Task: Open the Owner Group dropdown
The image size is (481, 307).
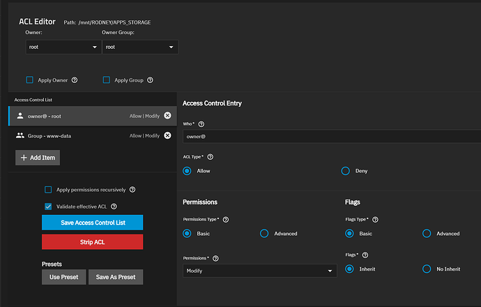Action: click(140, 47)
